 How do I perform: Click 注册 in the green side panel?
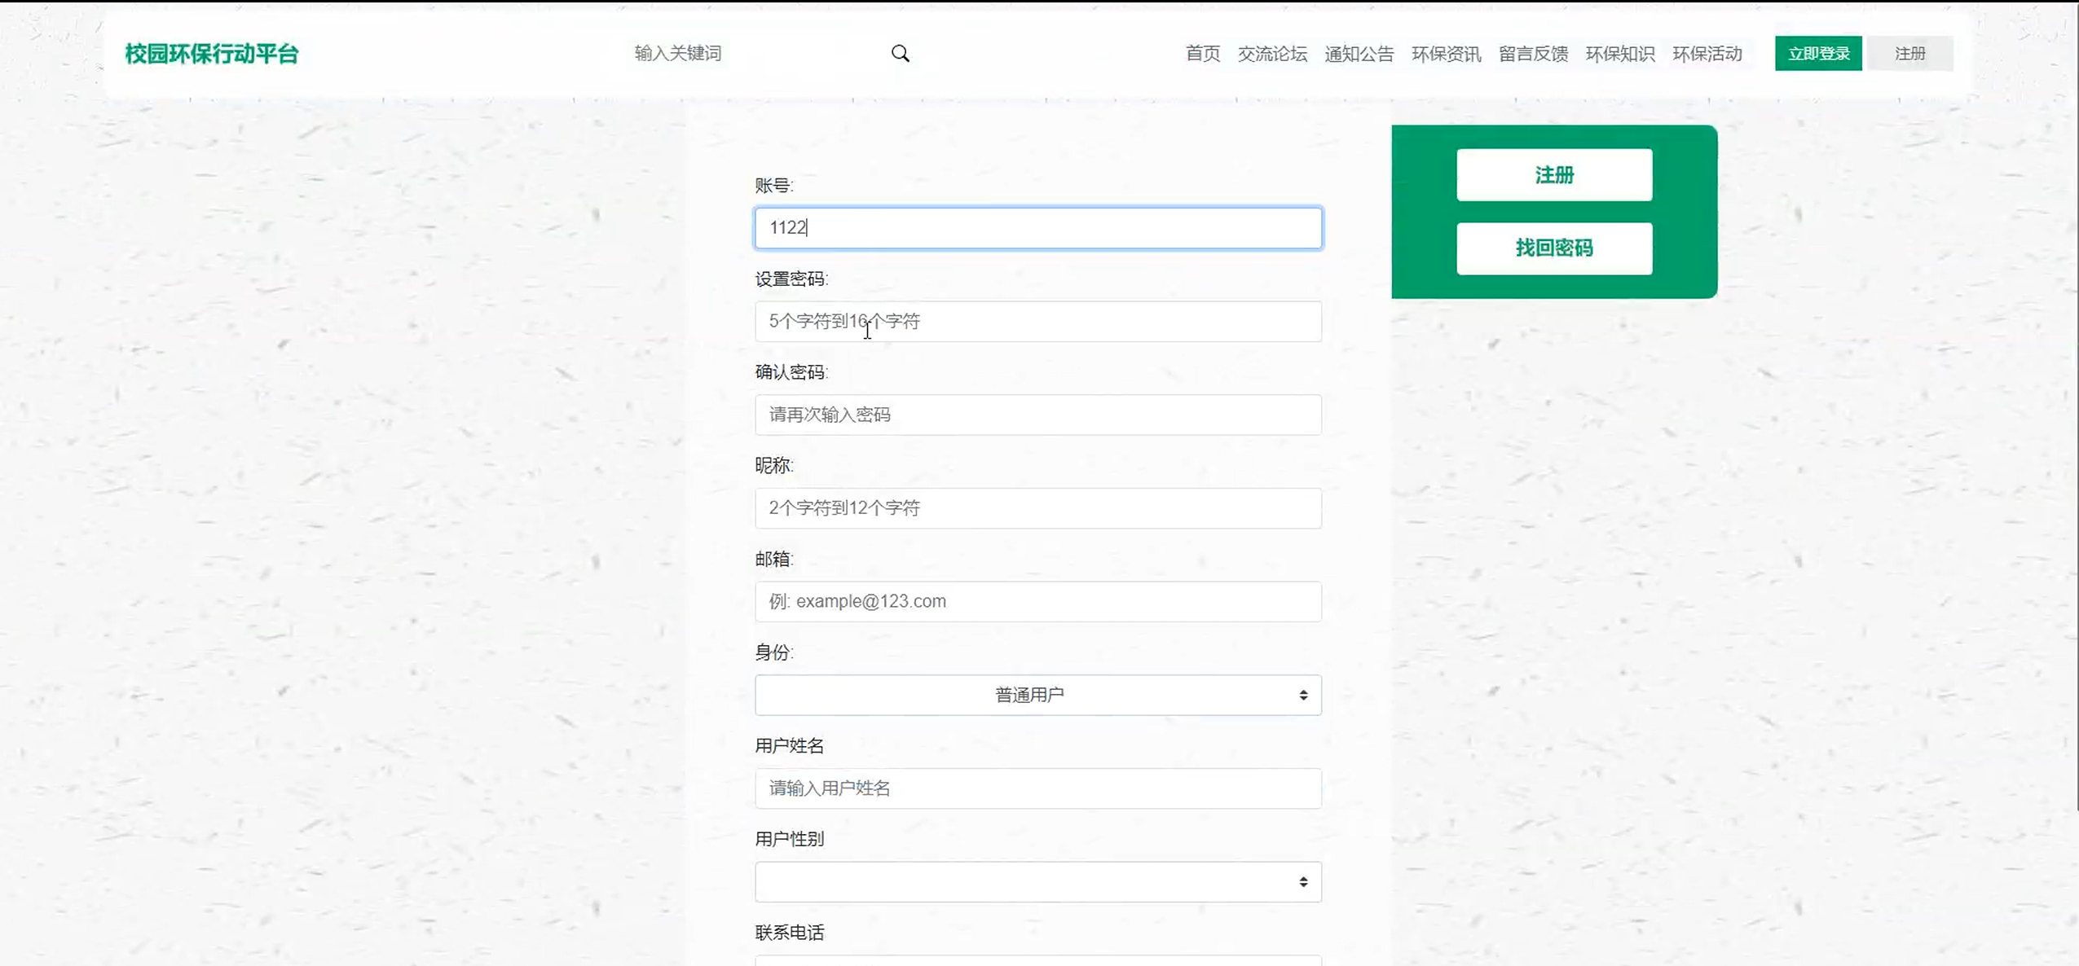(x=1553, y=175)
